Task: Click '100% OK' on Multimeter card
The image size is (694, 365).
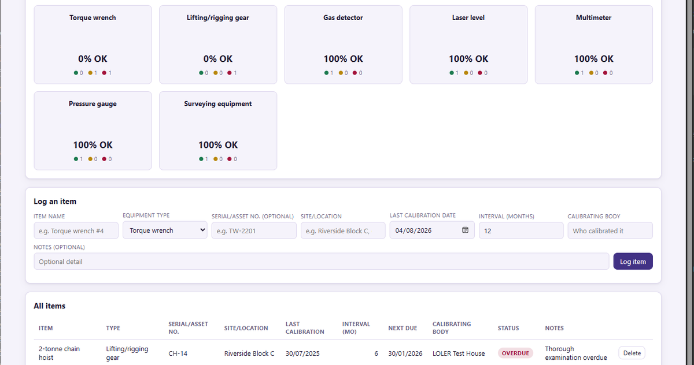Action: click(594, 59)
